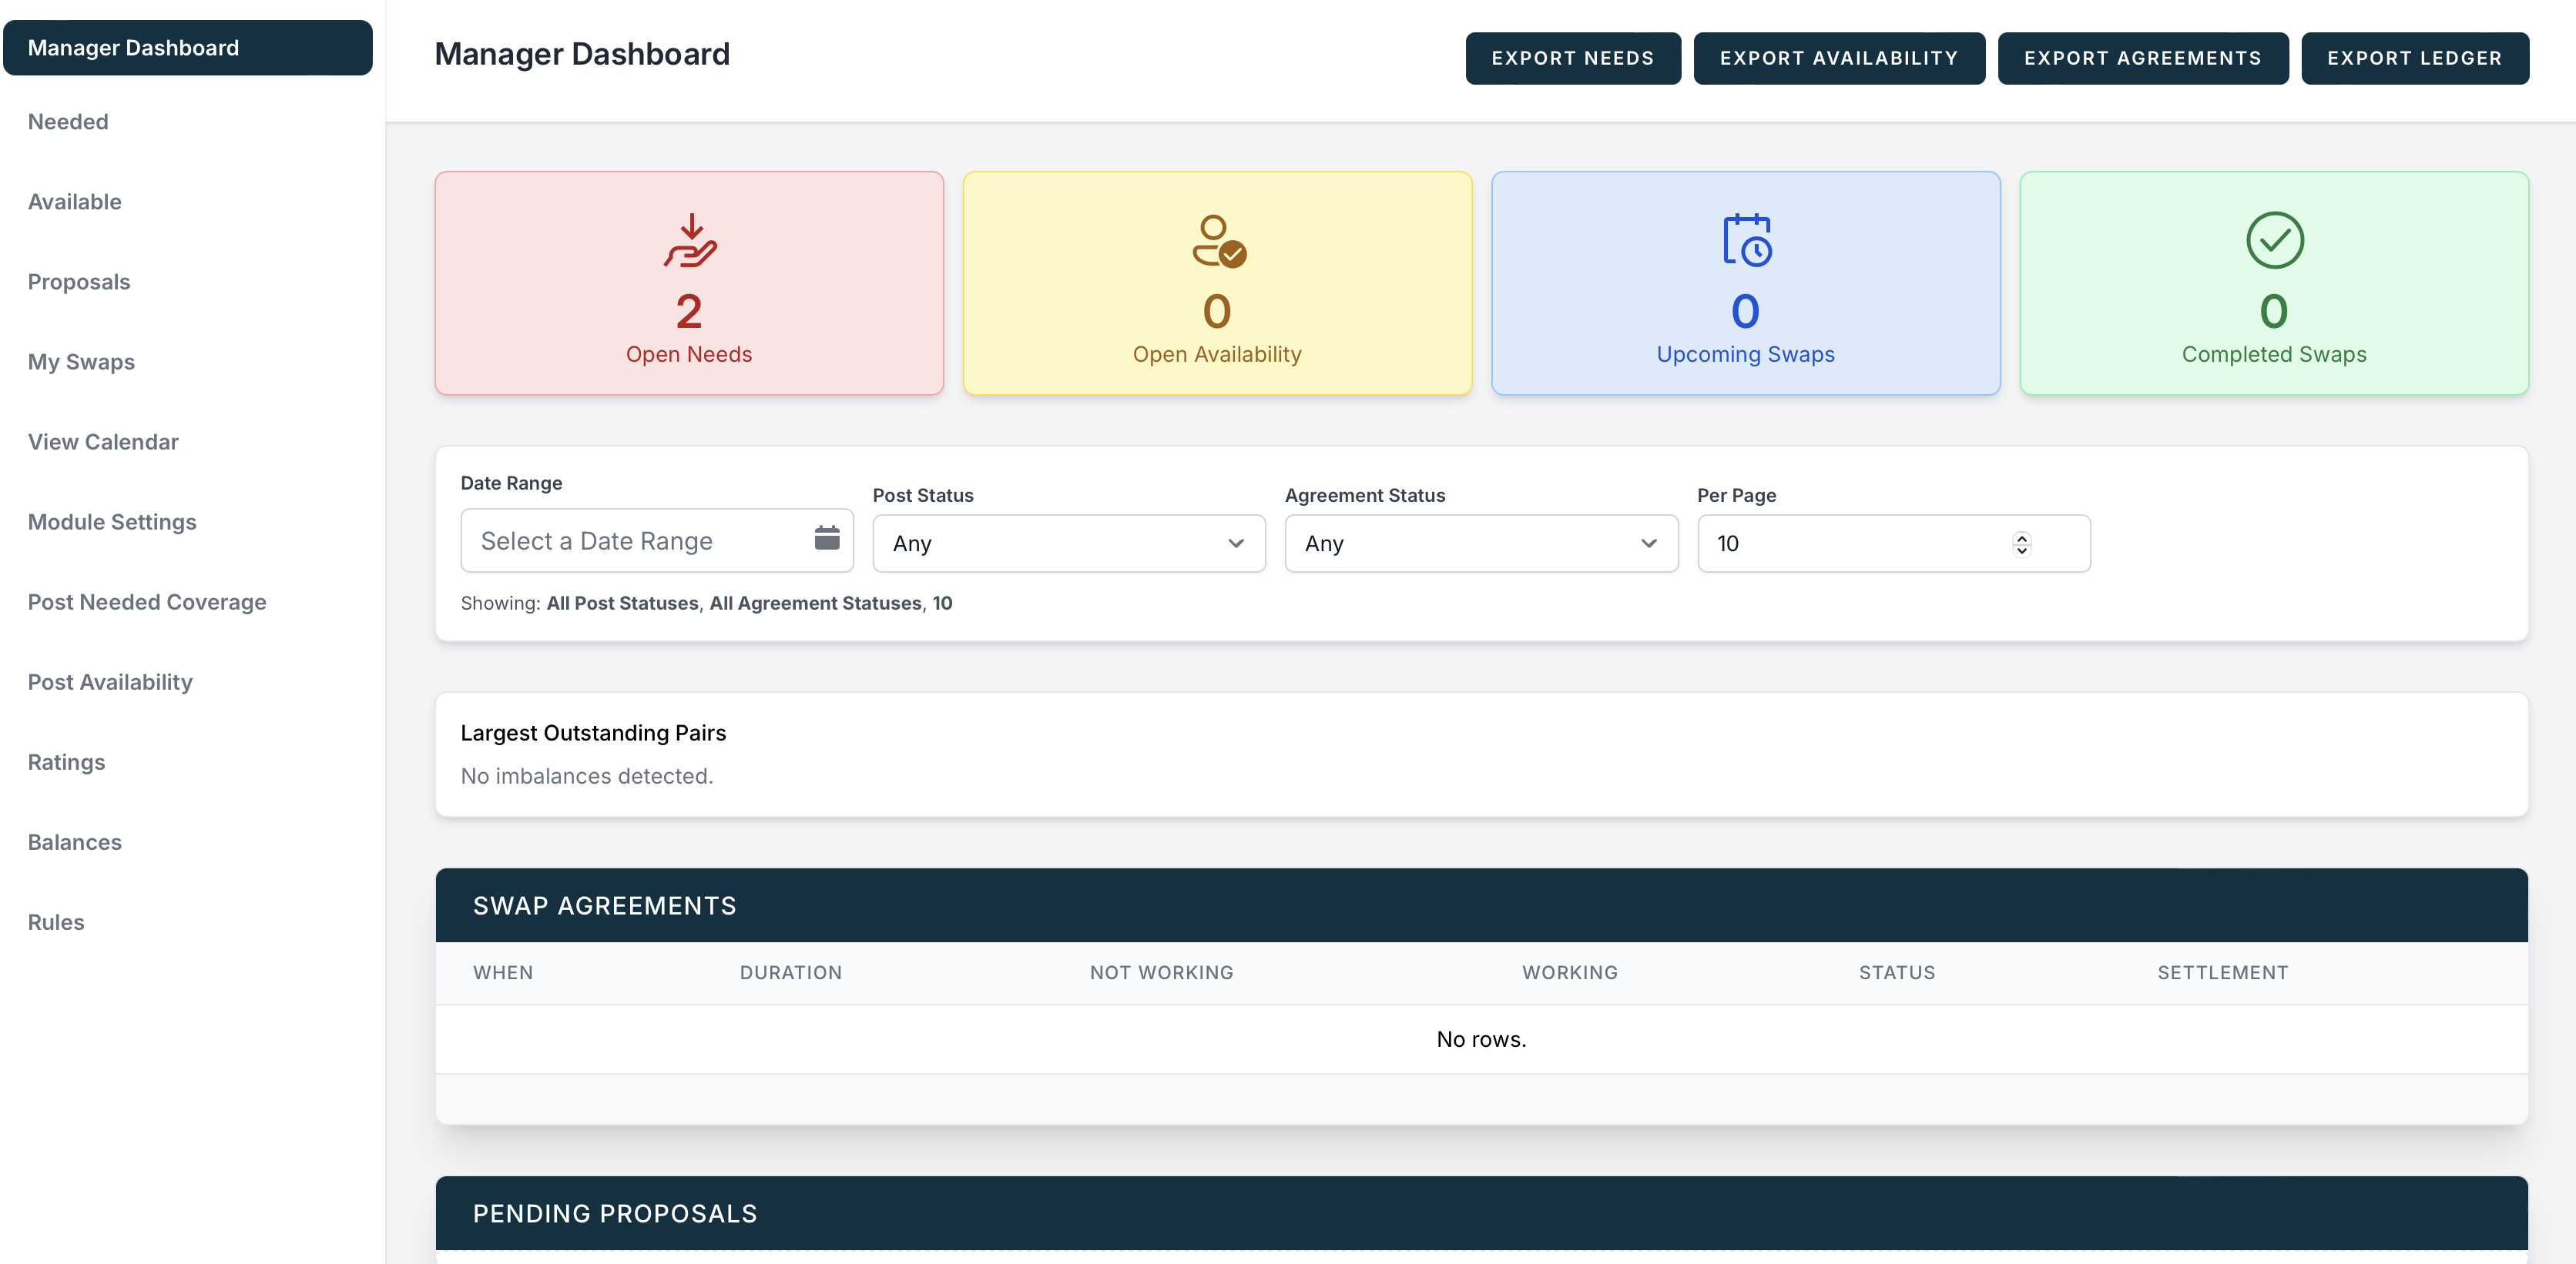
Task: Navigate to Balances in sidebar
Action: pyautogui.click(x=75, y=842)
